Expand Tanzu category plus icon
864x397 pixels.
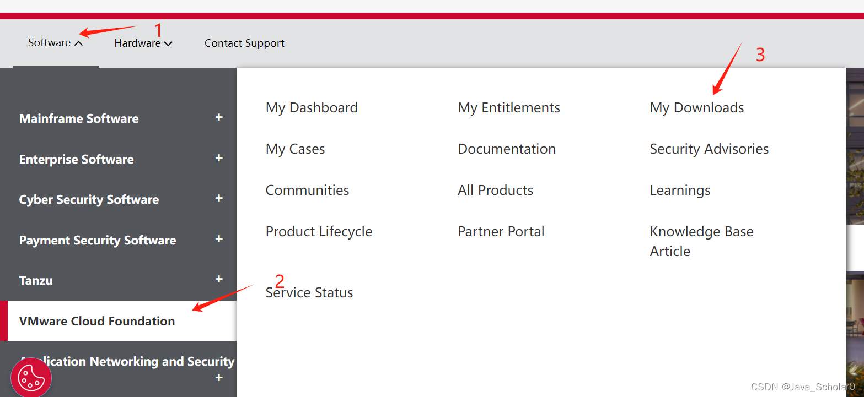click(219, 279)
